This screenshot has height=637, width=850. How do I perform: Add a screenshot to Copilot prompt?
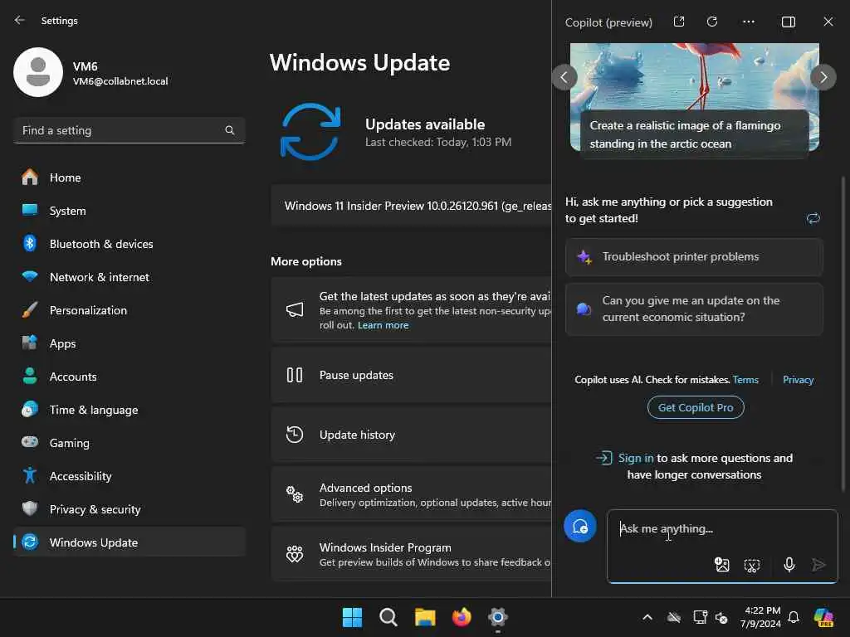click(x=752, y=566)
